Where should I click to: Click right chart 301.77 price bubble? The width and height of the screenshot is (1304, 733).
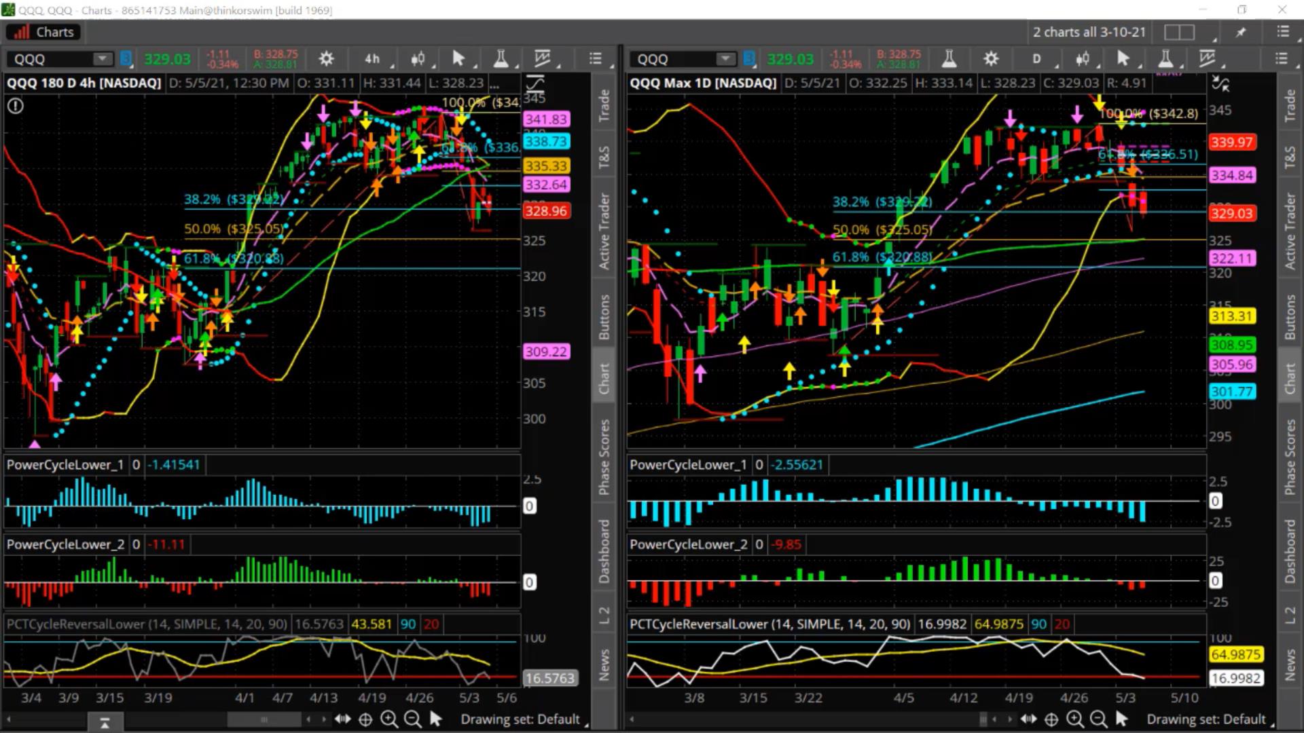tap(1232, 392)
